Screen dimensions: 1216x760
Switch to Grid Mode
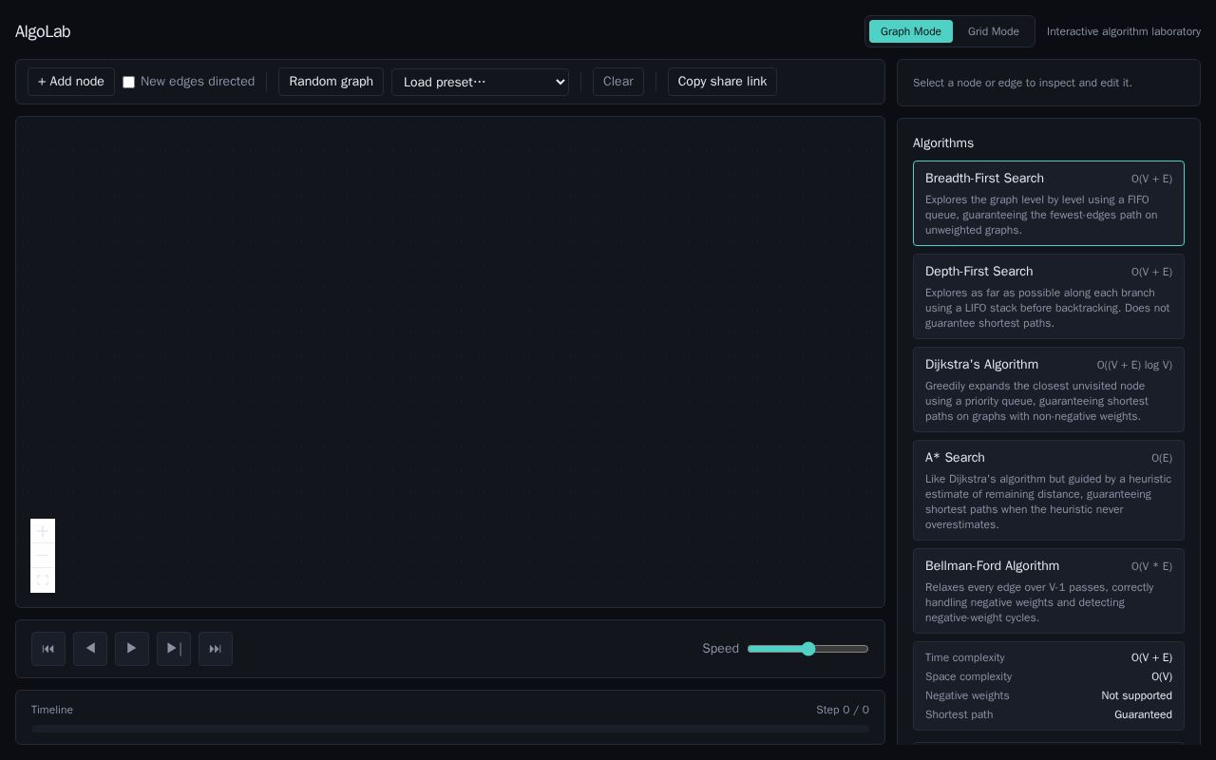[994, 31]
